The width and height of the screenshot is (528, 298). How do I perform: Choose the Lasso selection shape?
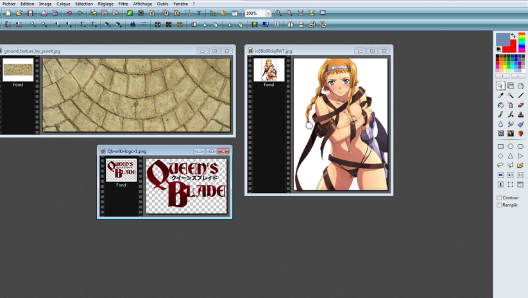click(500, 165)
